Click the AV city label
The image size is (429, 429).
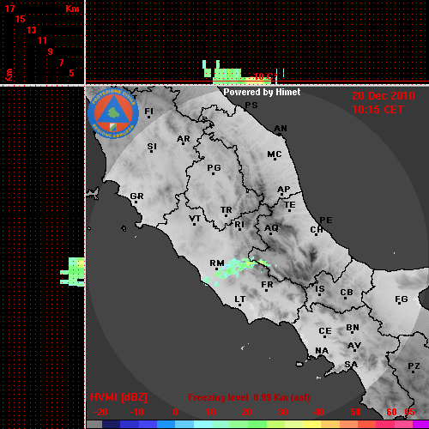click(354, 346)
